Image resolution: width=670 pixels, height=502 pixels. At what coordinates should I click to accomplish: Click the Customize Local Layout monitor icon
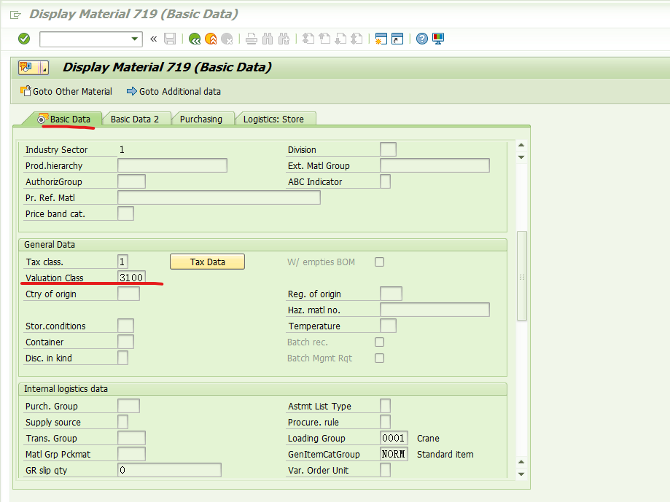coord(438,39)
